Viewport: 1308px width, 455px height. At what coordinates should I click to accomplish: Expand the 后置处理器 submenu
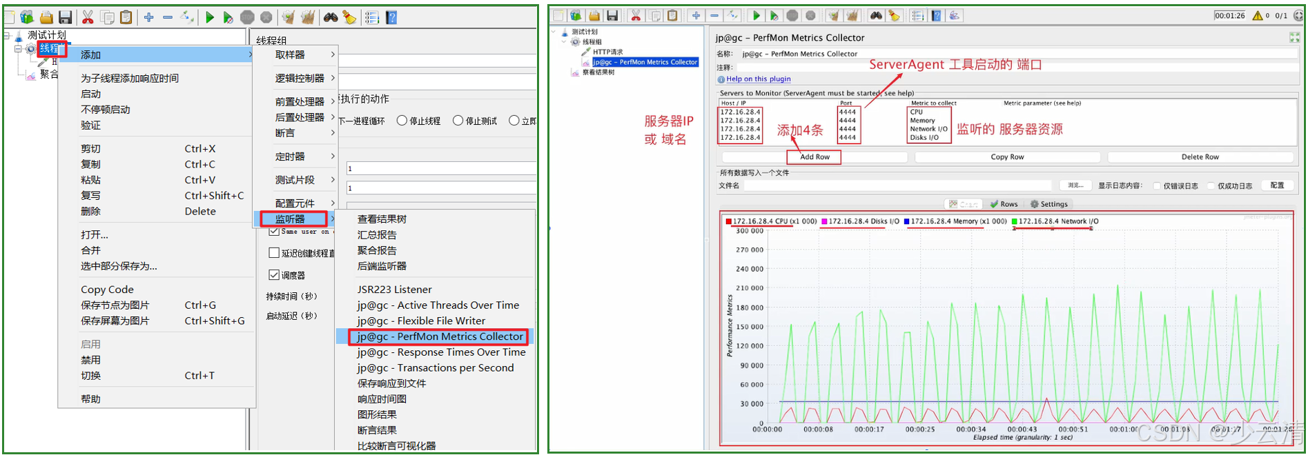[x=294, y=117]
